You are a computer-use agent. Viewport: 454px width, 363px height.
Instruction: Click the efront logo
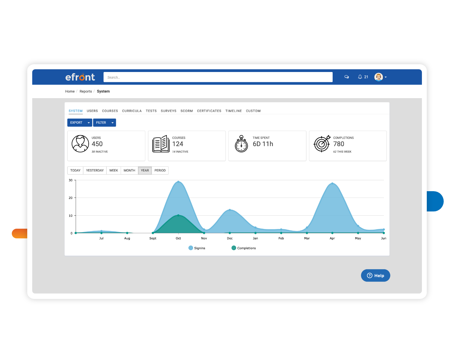[80, 77]
